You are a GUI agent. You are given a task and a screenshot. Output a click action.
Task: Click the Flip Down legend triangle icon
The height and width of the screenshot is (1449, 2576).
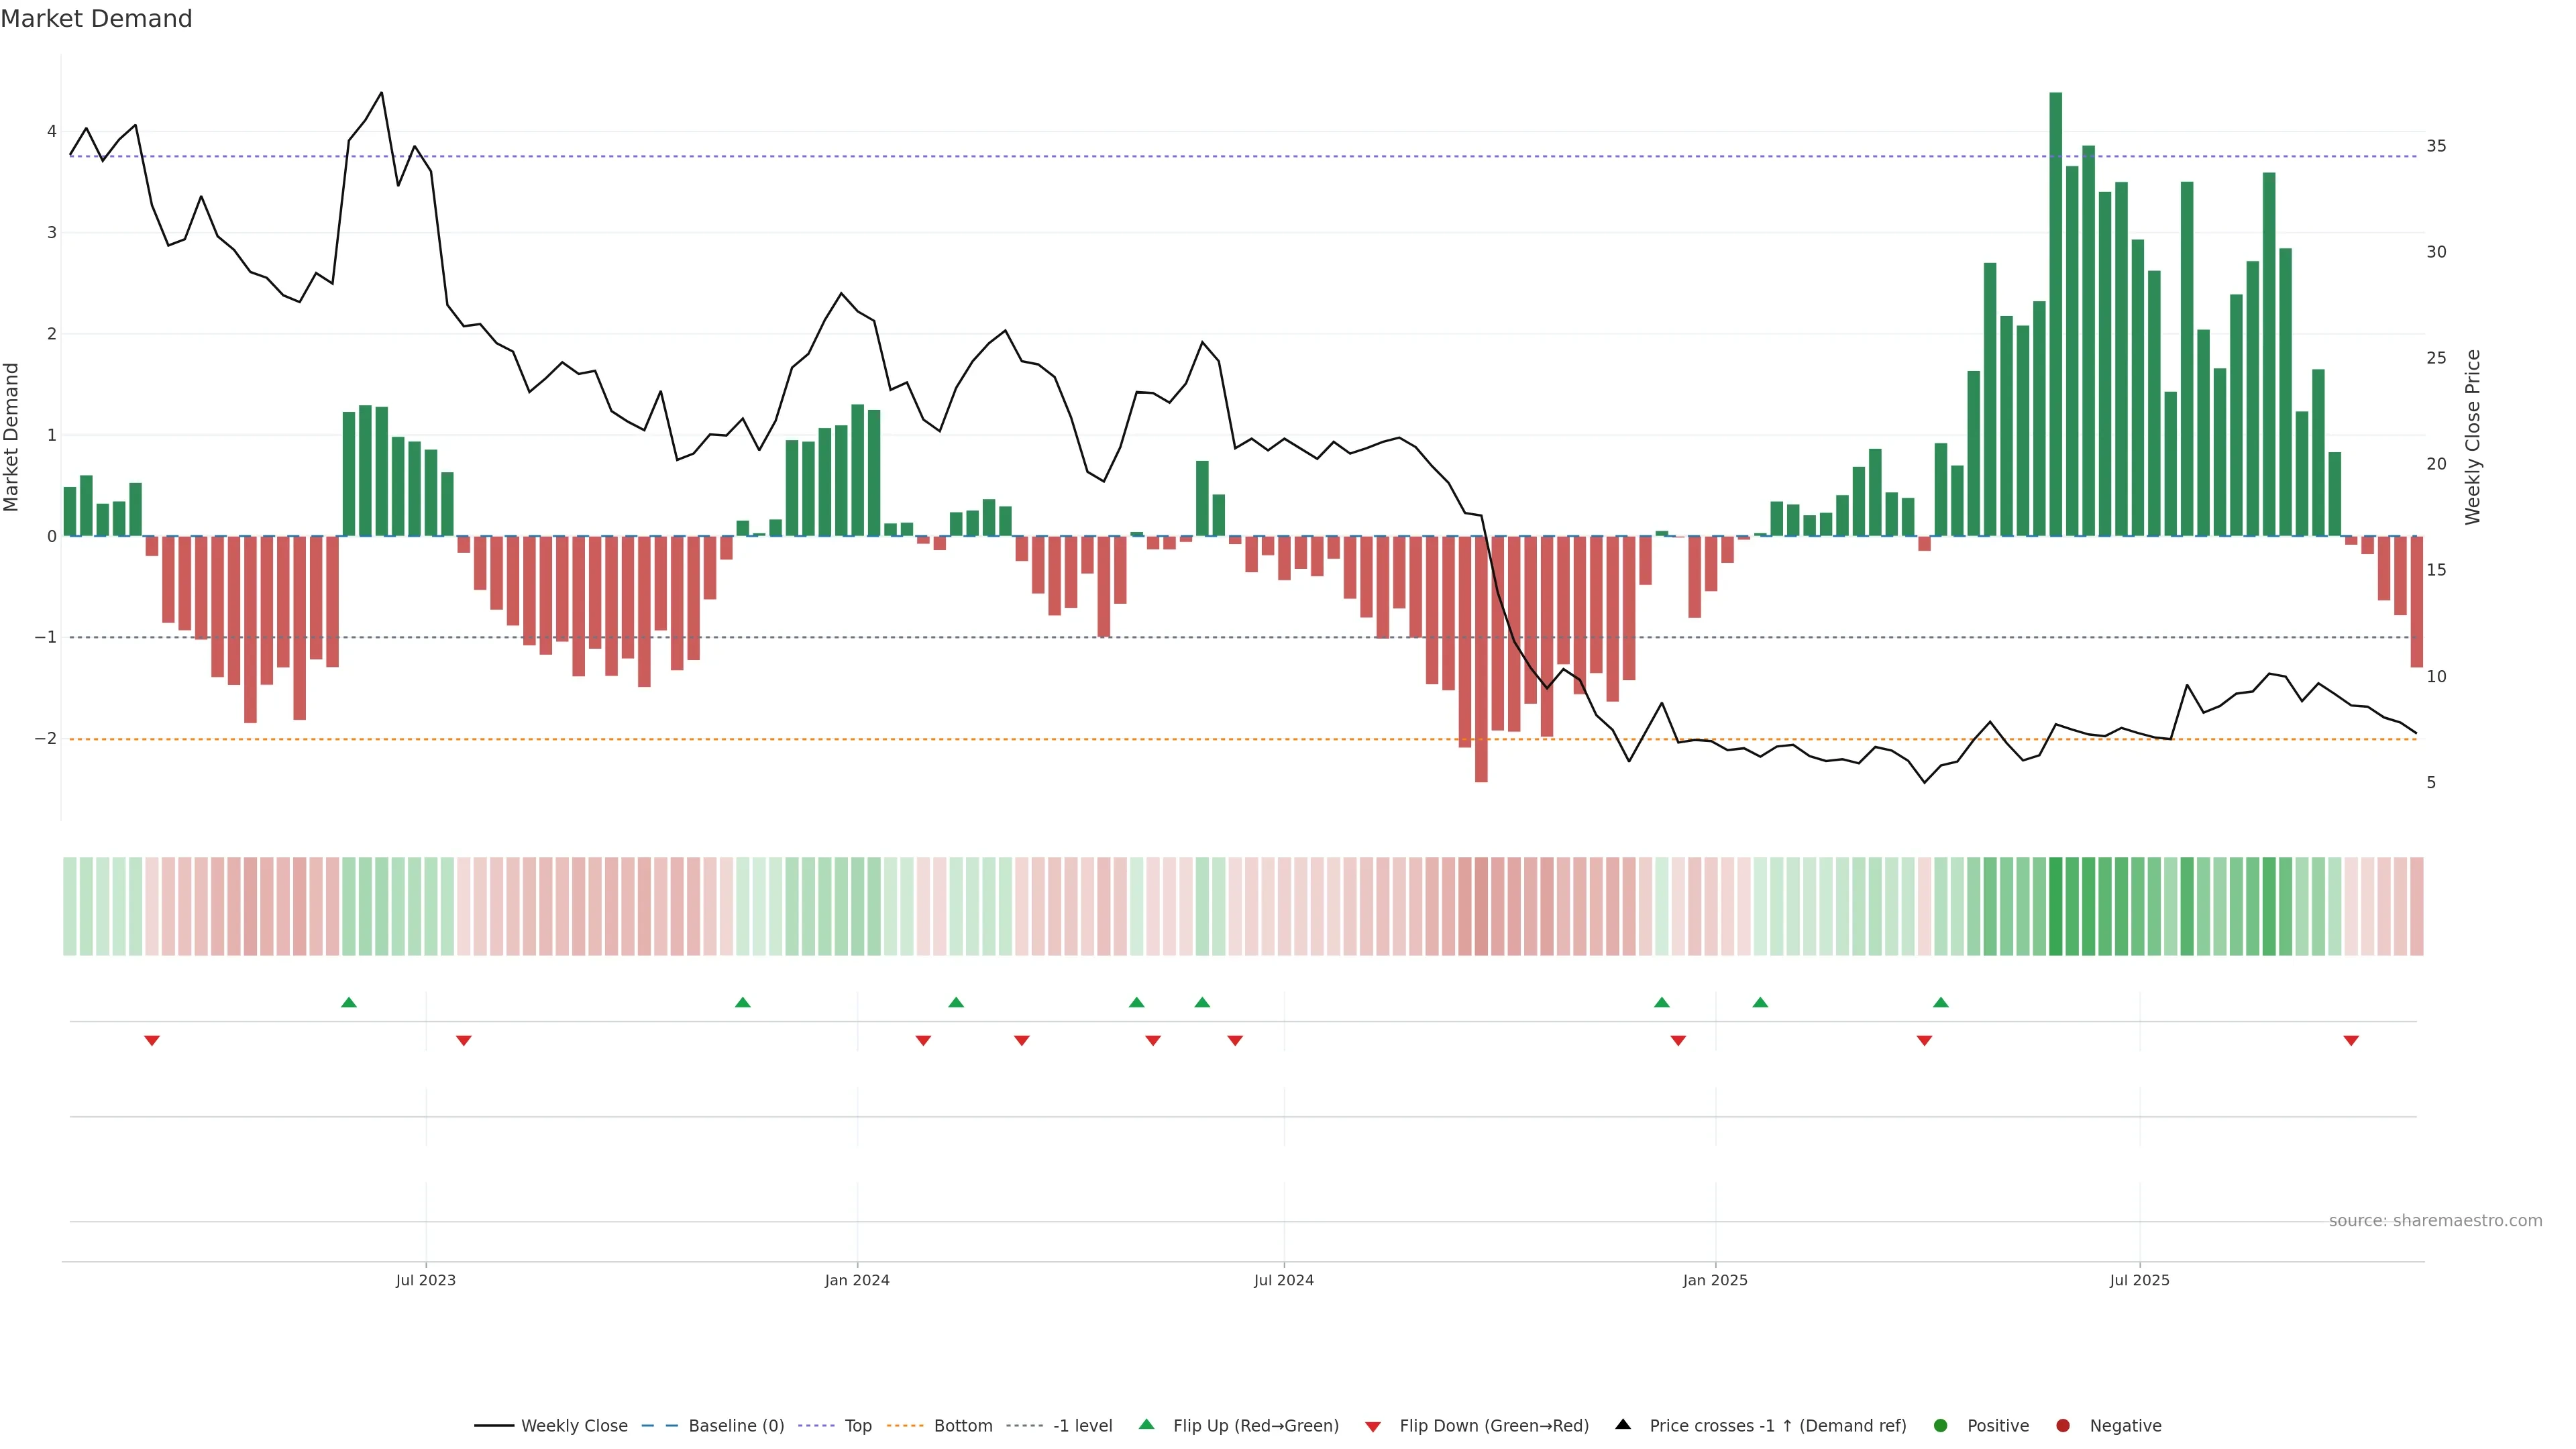point(1373,1426)
